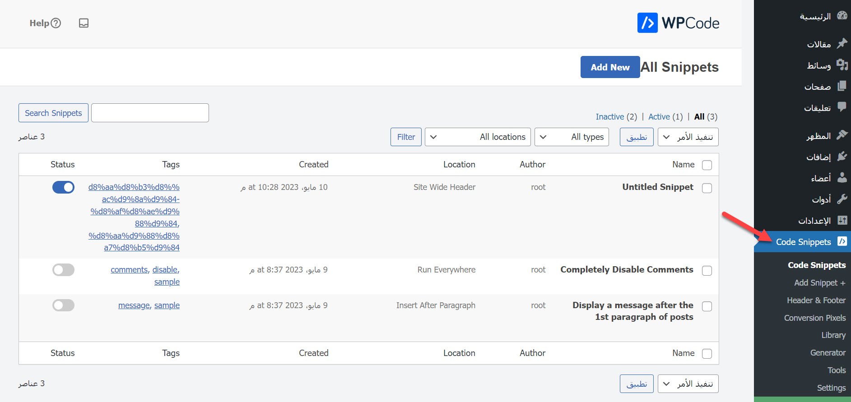Open the posts pushpin icon in sidebar
The height and width of the screenshot is (402, 851).
point(842,43)
